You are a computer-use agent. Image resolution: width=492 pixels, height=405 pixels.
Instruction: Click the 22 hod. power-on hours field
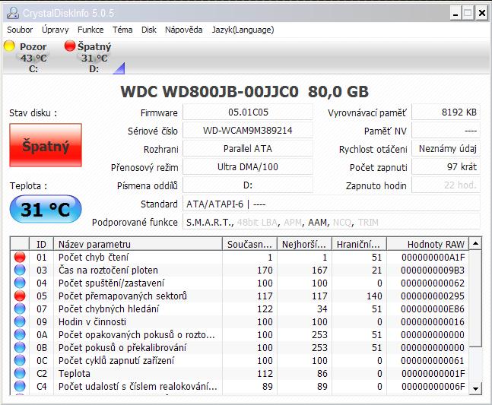446,185
